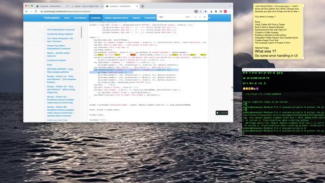Close the find-in-page bar
Screen dimensions: 325x183
(x=205, y=17)
